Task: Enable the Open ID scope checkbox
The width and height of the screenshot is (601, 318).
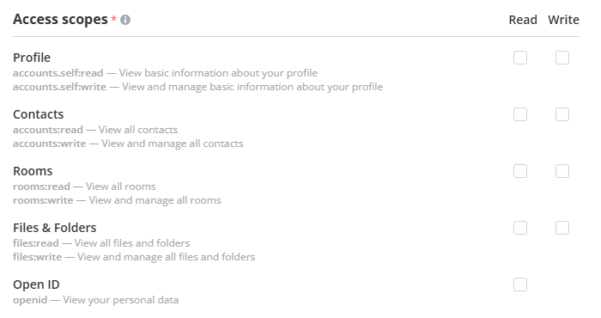Action: pos(520,285)
